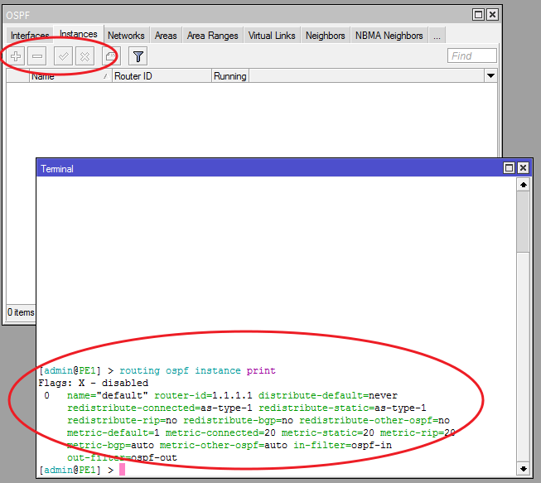
Task: Click 'redistribute-static=as-type-1' text
Action: 342,408
